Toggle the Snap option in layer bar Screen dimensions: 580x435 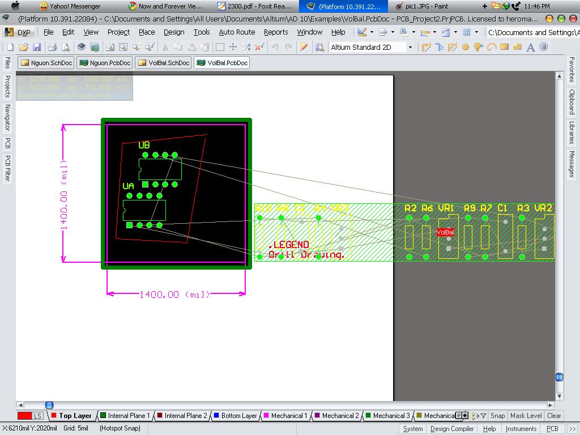[x=497, y=416]
